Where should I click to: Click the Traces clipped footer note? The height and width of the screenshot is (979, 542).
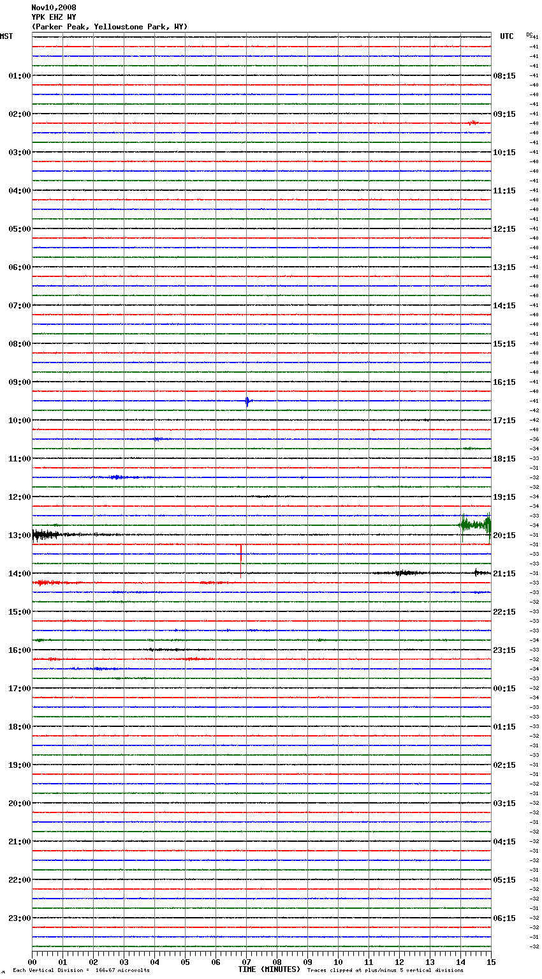(385, 971)
